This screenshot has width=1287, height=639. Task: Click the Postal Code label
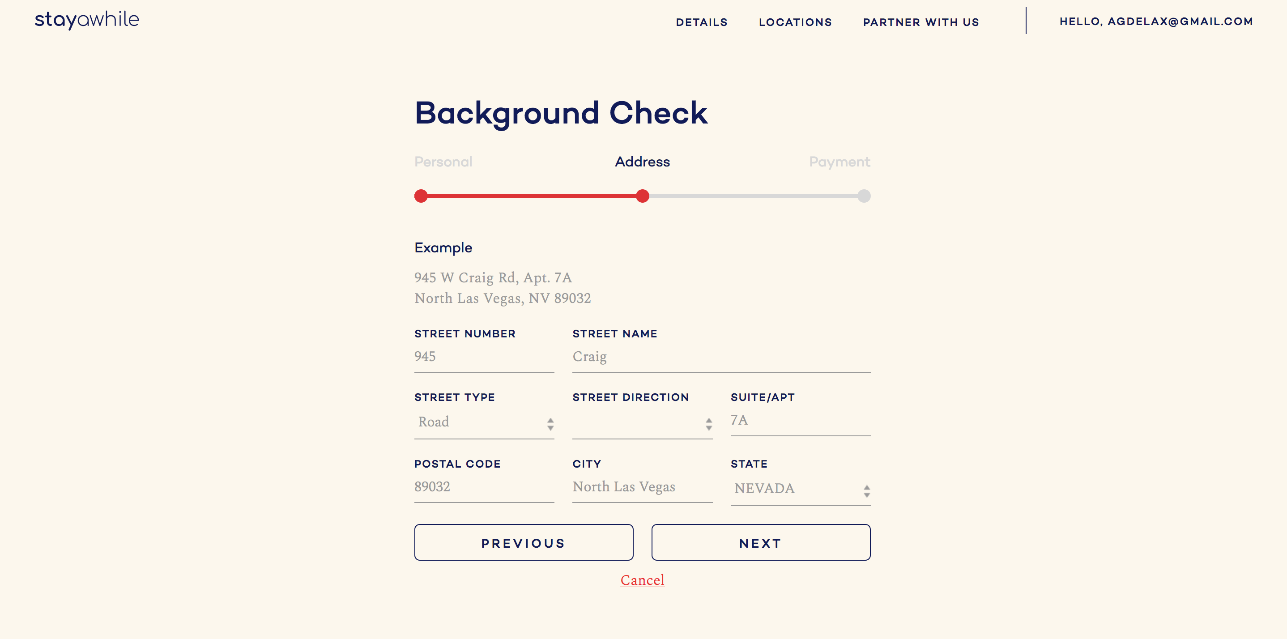[457, 464]
